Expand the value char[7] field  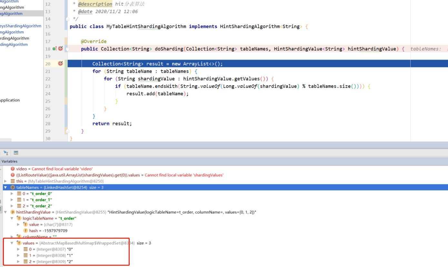(x=18, y=224)
